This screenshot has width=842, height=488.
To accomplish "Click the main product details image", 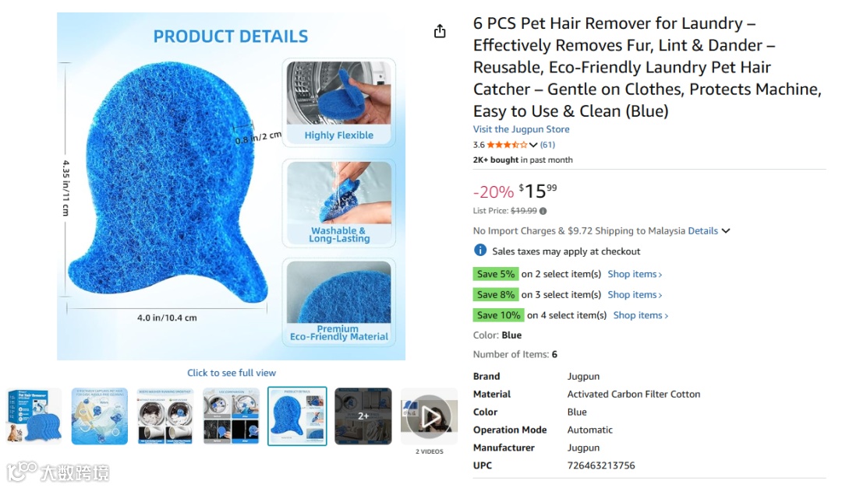I will (x=231, y=186).
